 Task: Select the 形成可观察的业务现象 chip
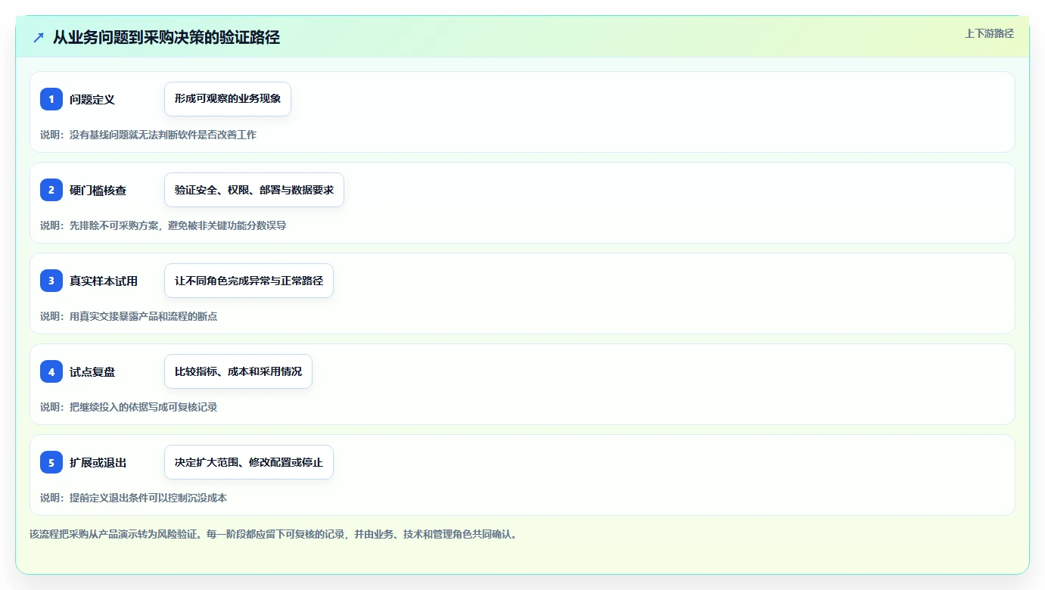click(228, 99)
